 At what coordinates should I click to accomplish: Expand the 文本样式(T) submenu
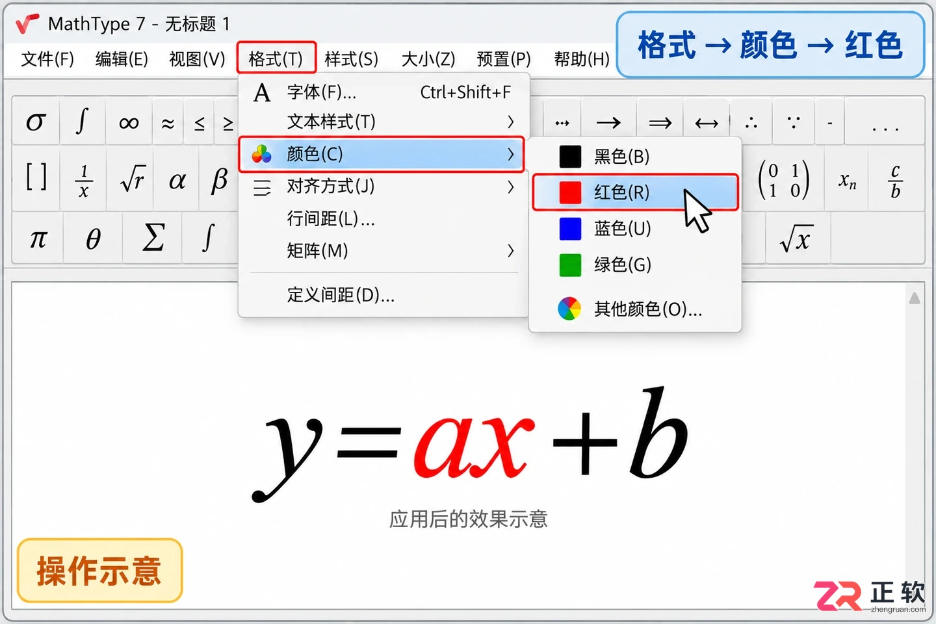coord(383,122)
